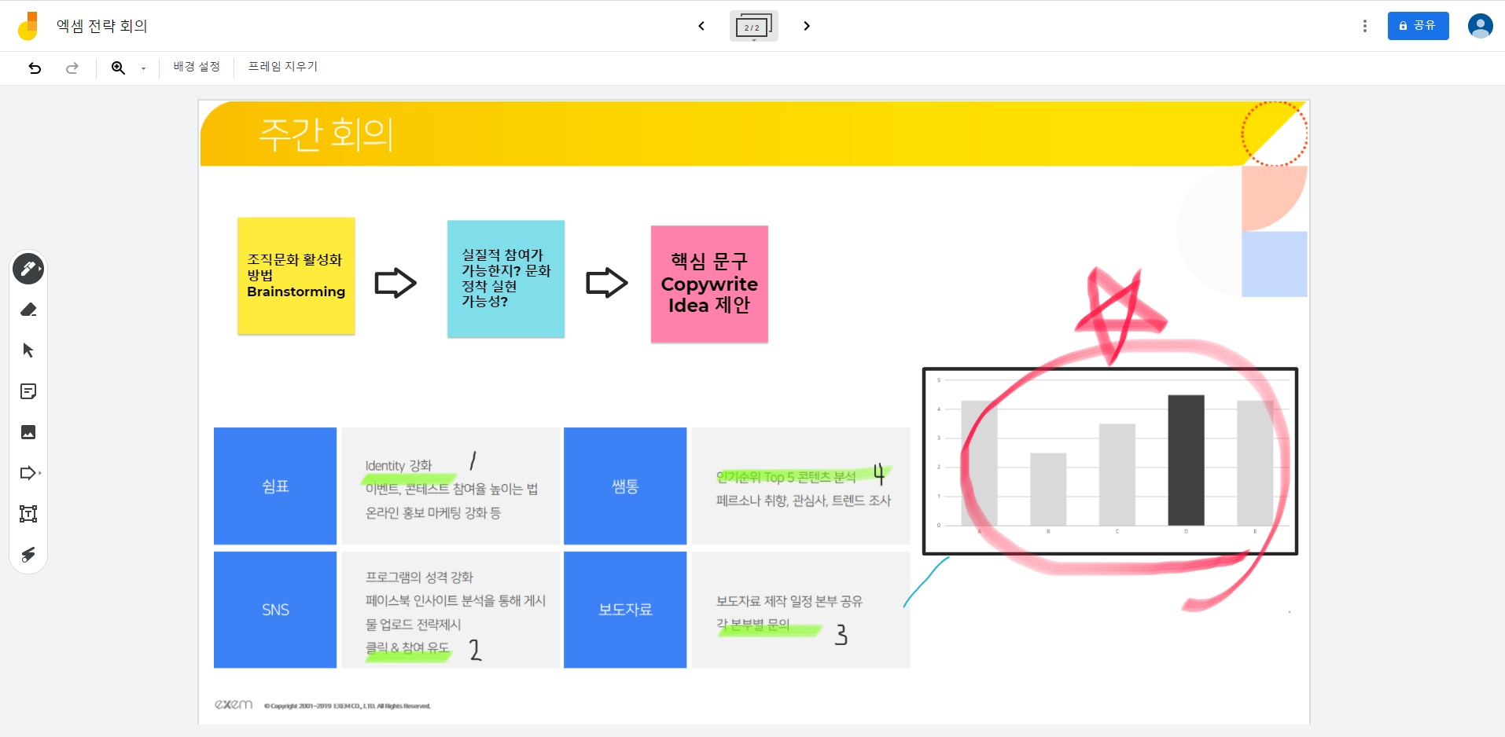Select the Text box tool
The width and height of the screenshot is (1505, 737).
(28, 513)
